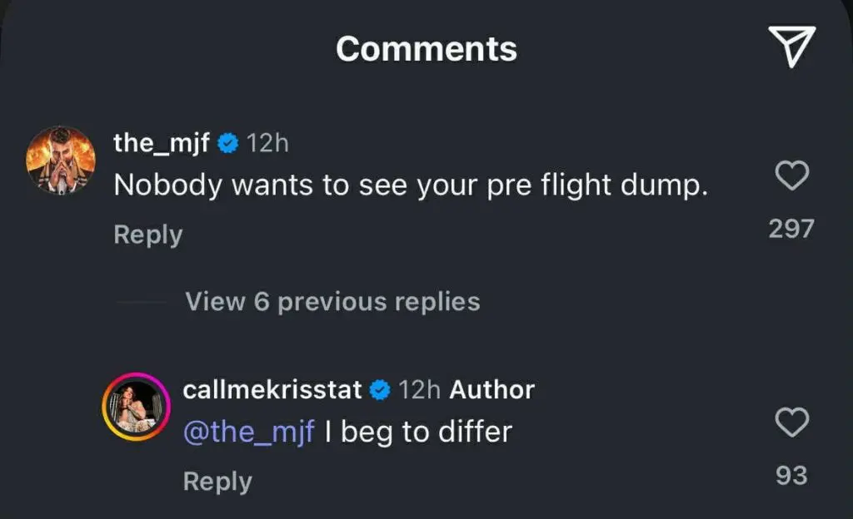Click Reply under callmekrisstat's comment
Image resolution: width=853 pixels, height=519 pixels.
coord(217,480)
